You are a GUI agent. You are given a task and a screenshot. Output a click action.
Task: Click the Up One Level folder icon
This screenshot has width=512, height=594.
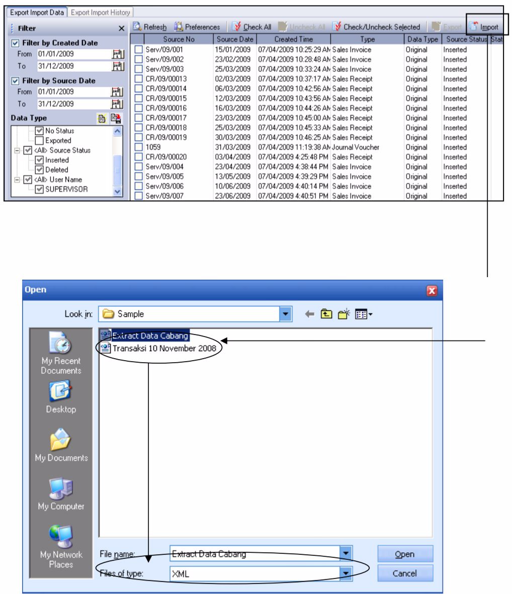pyautogui.click(x=327, y=313)
